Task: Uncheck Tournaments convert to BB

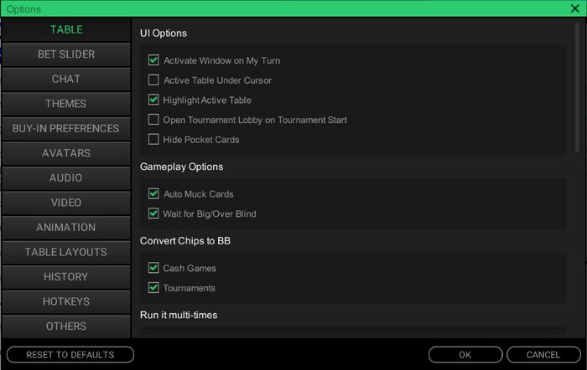Action: point(153,287)
